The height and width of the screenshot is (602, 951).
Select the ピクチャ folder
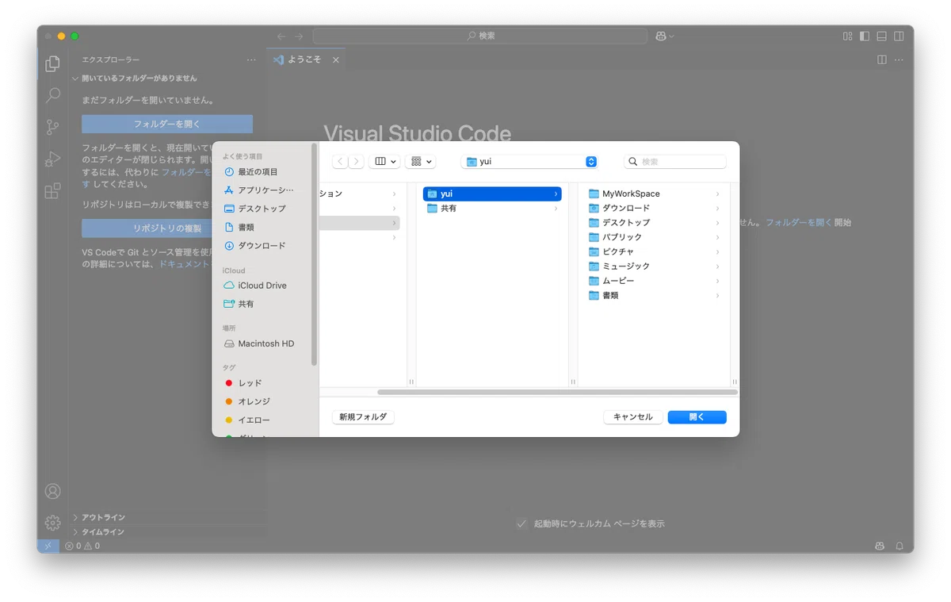pyautogui.click(x=654, y=251)
